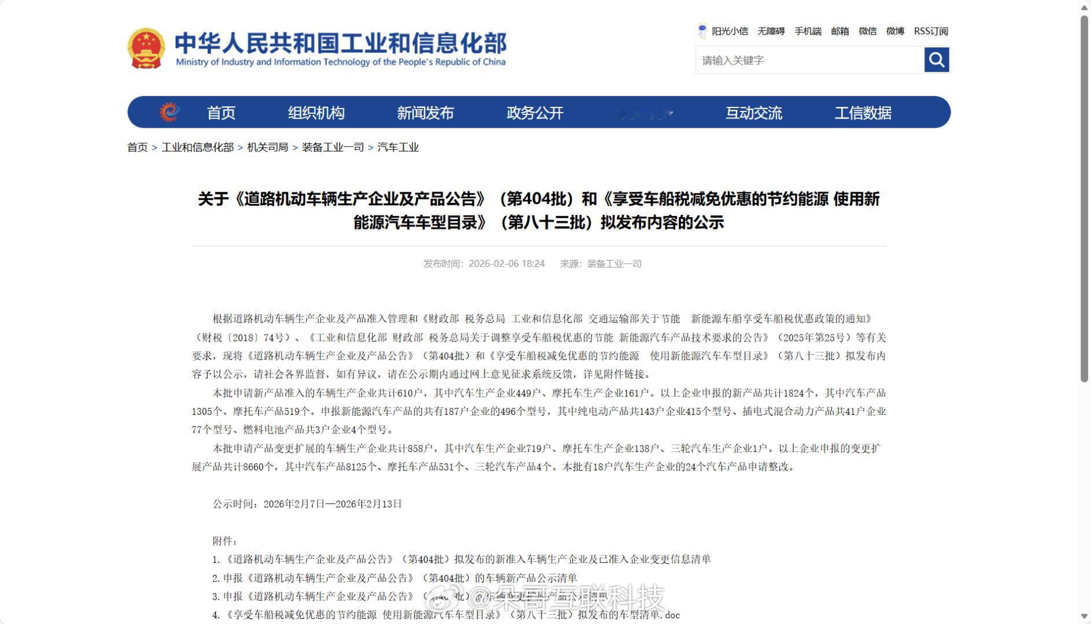1091x624 pixels.
Task: Open the 微博 link
Action: click(896, 31)
